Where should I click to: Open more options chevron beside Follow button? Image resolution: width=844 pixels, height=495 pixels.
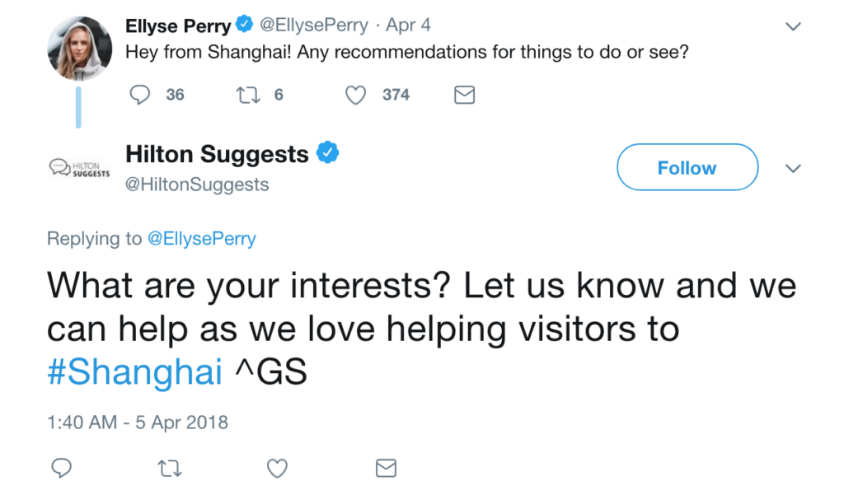tap(793, 169)
